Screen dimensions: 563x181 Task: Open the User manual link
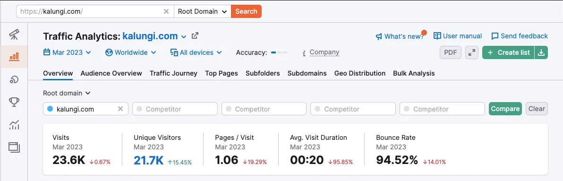458,36
